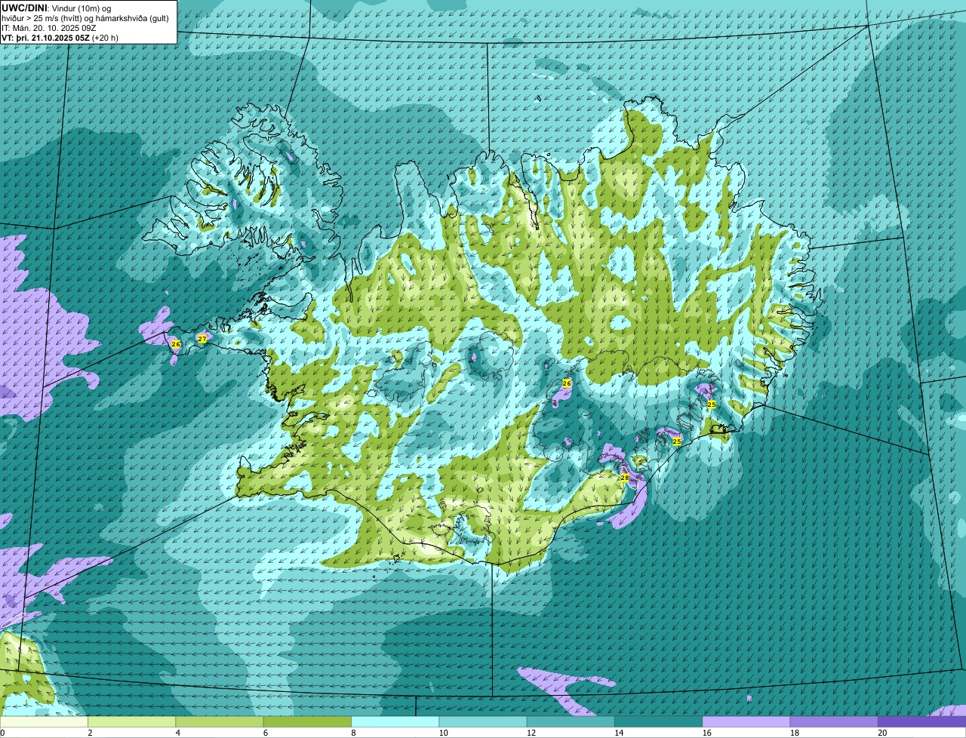The image size is (966, 738).
Task: Click the yellow gust marker labeled 27
Action: pyautogui.click(x=202, y=339)
